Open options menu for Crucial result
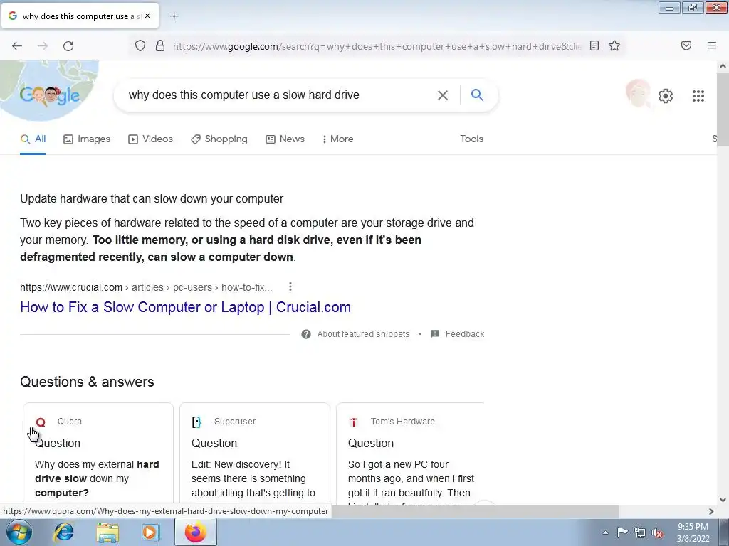729x546 pixels. pyautogui.click(x=290, y=287)
